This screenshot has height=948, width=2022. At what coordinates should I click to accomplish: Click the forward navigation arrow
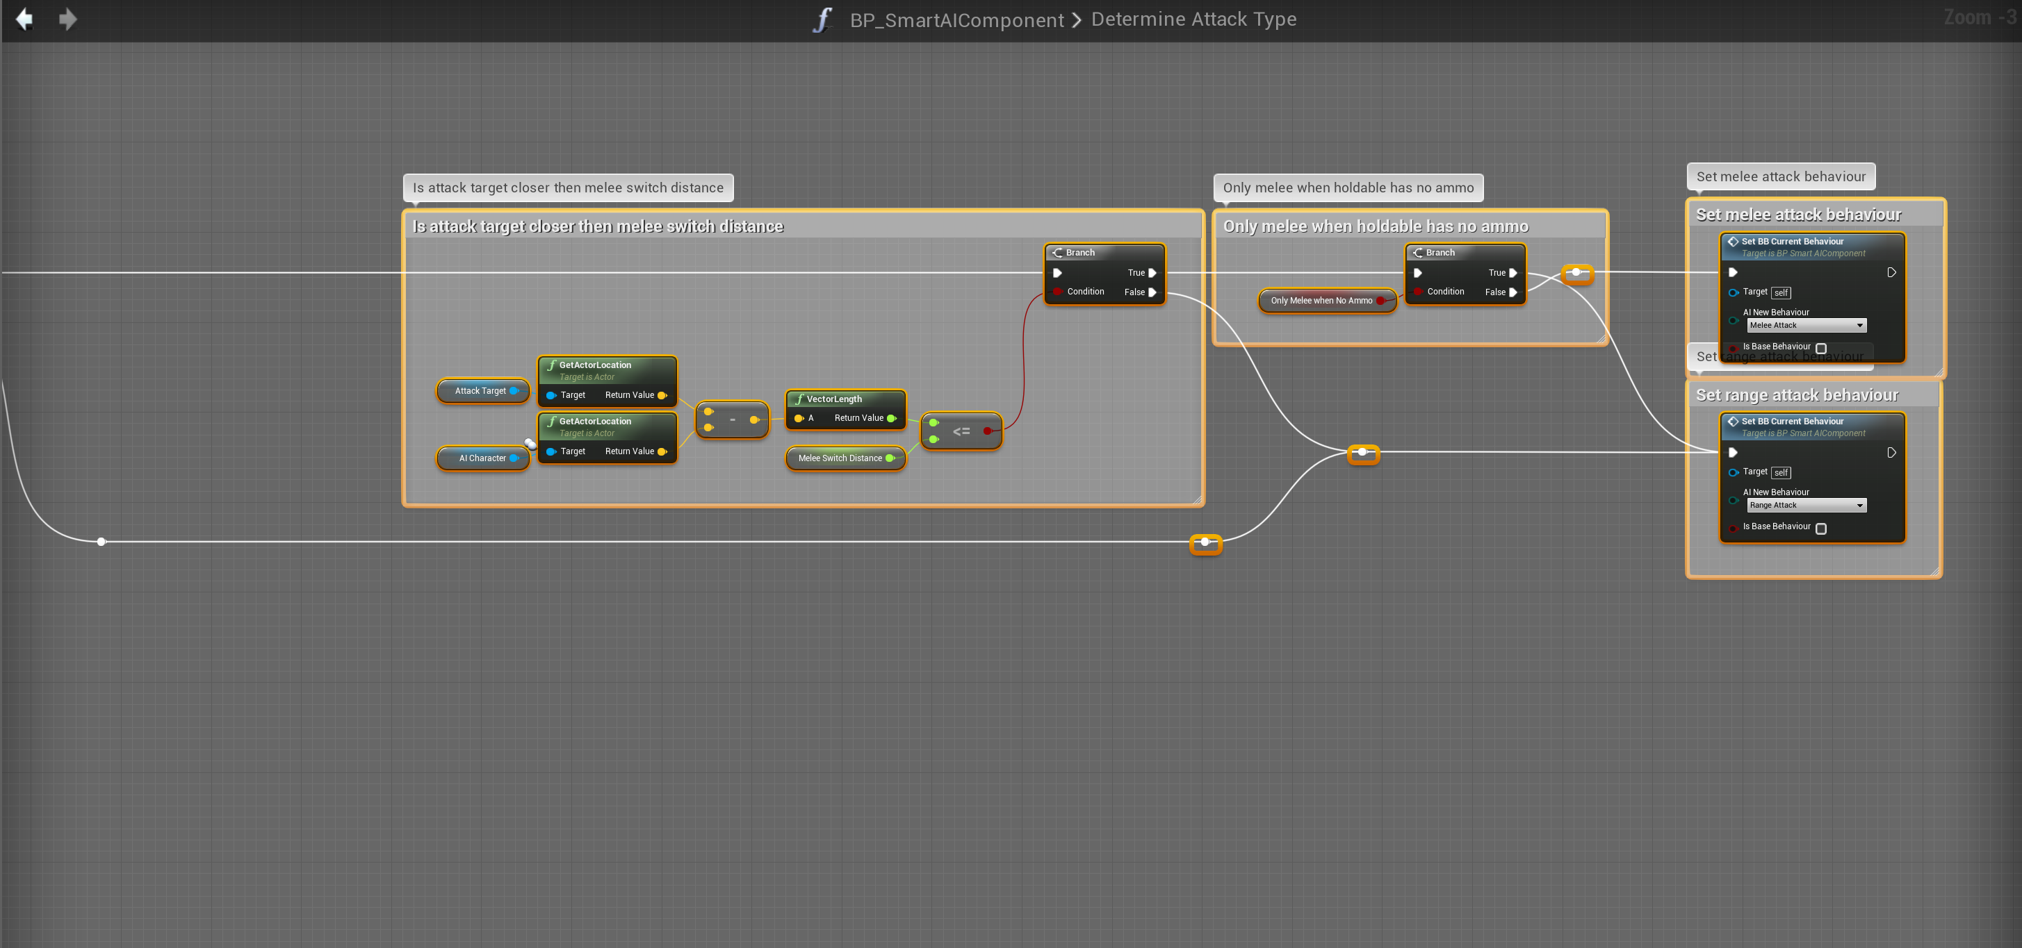(68, 19)
